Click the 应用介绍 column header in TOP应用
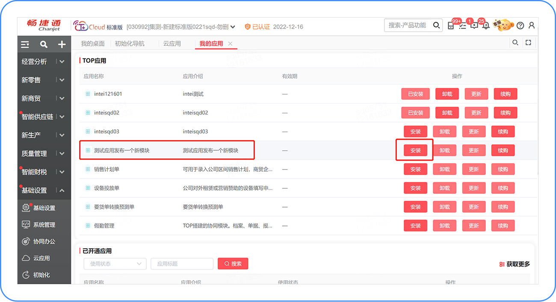This screenshot has height=302, width=556. [193, 76]
